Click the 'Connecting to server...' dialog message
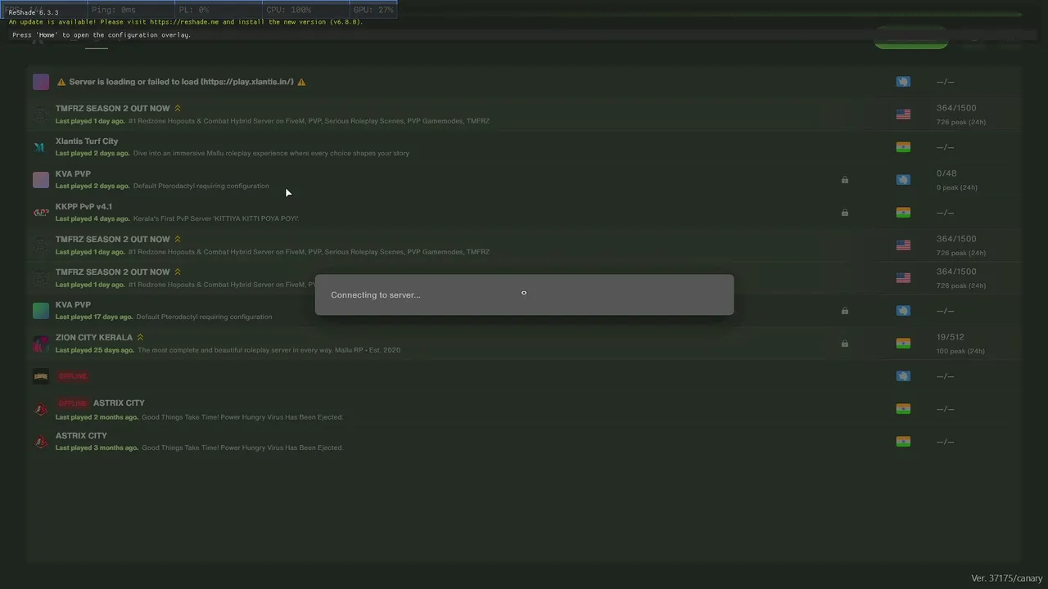The width and height of the screenshot is (1048, 589). tap(376, 295)
